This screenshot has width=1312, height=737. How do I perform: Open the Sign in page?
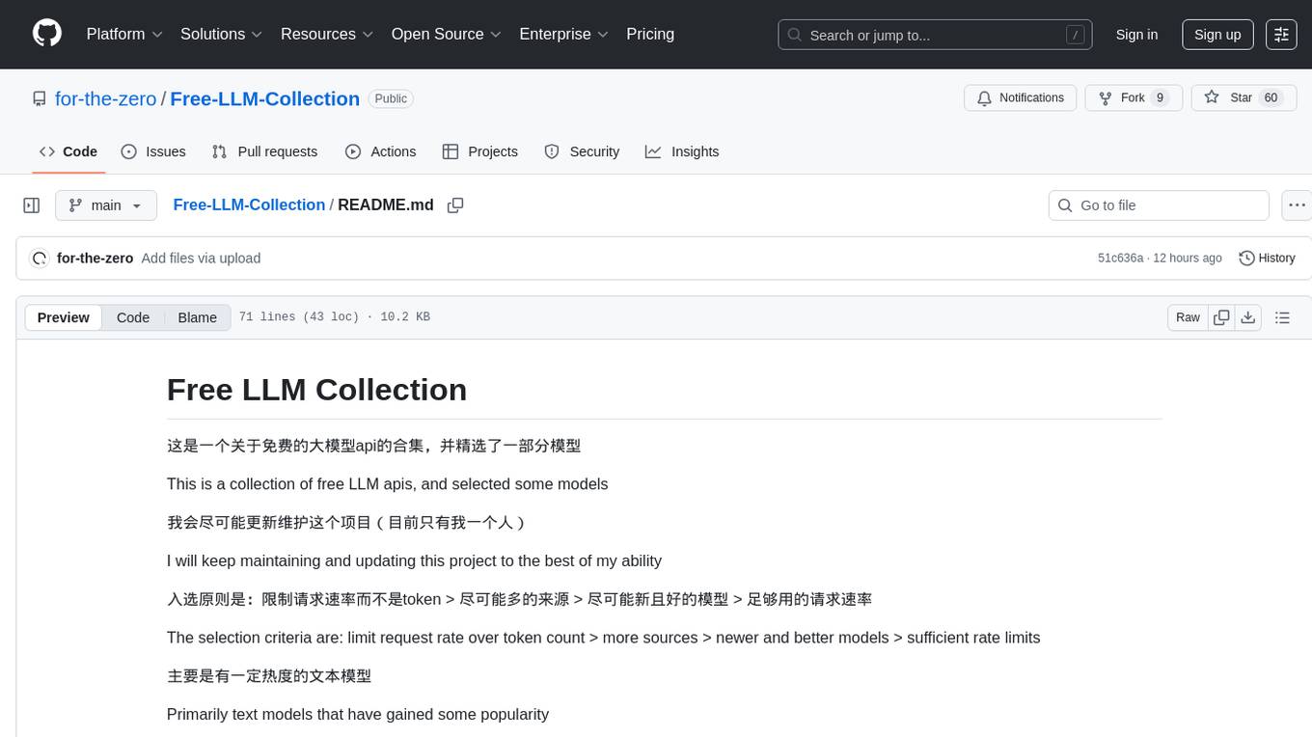tap(1136, 35)
